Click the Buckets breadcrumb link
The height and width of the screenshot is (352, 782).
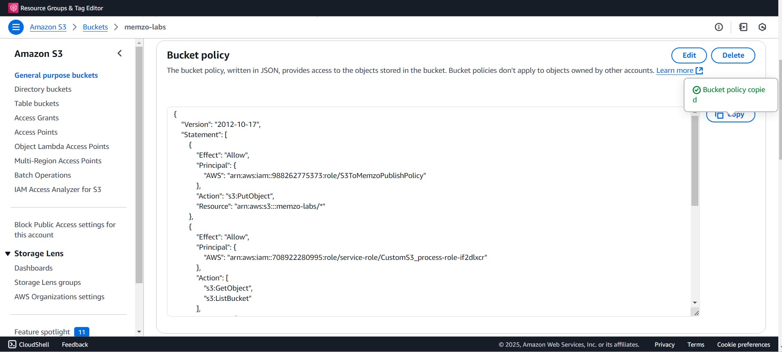coord(95,27)
